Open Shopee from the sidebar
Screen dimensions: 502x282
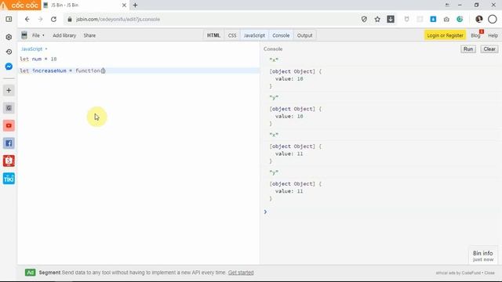pos(9,161)
